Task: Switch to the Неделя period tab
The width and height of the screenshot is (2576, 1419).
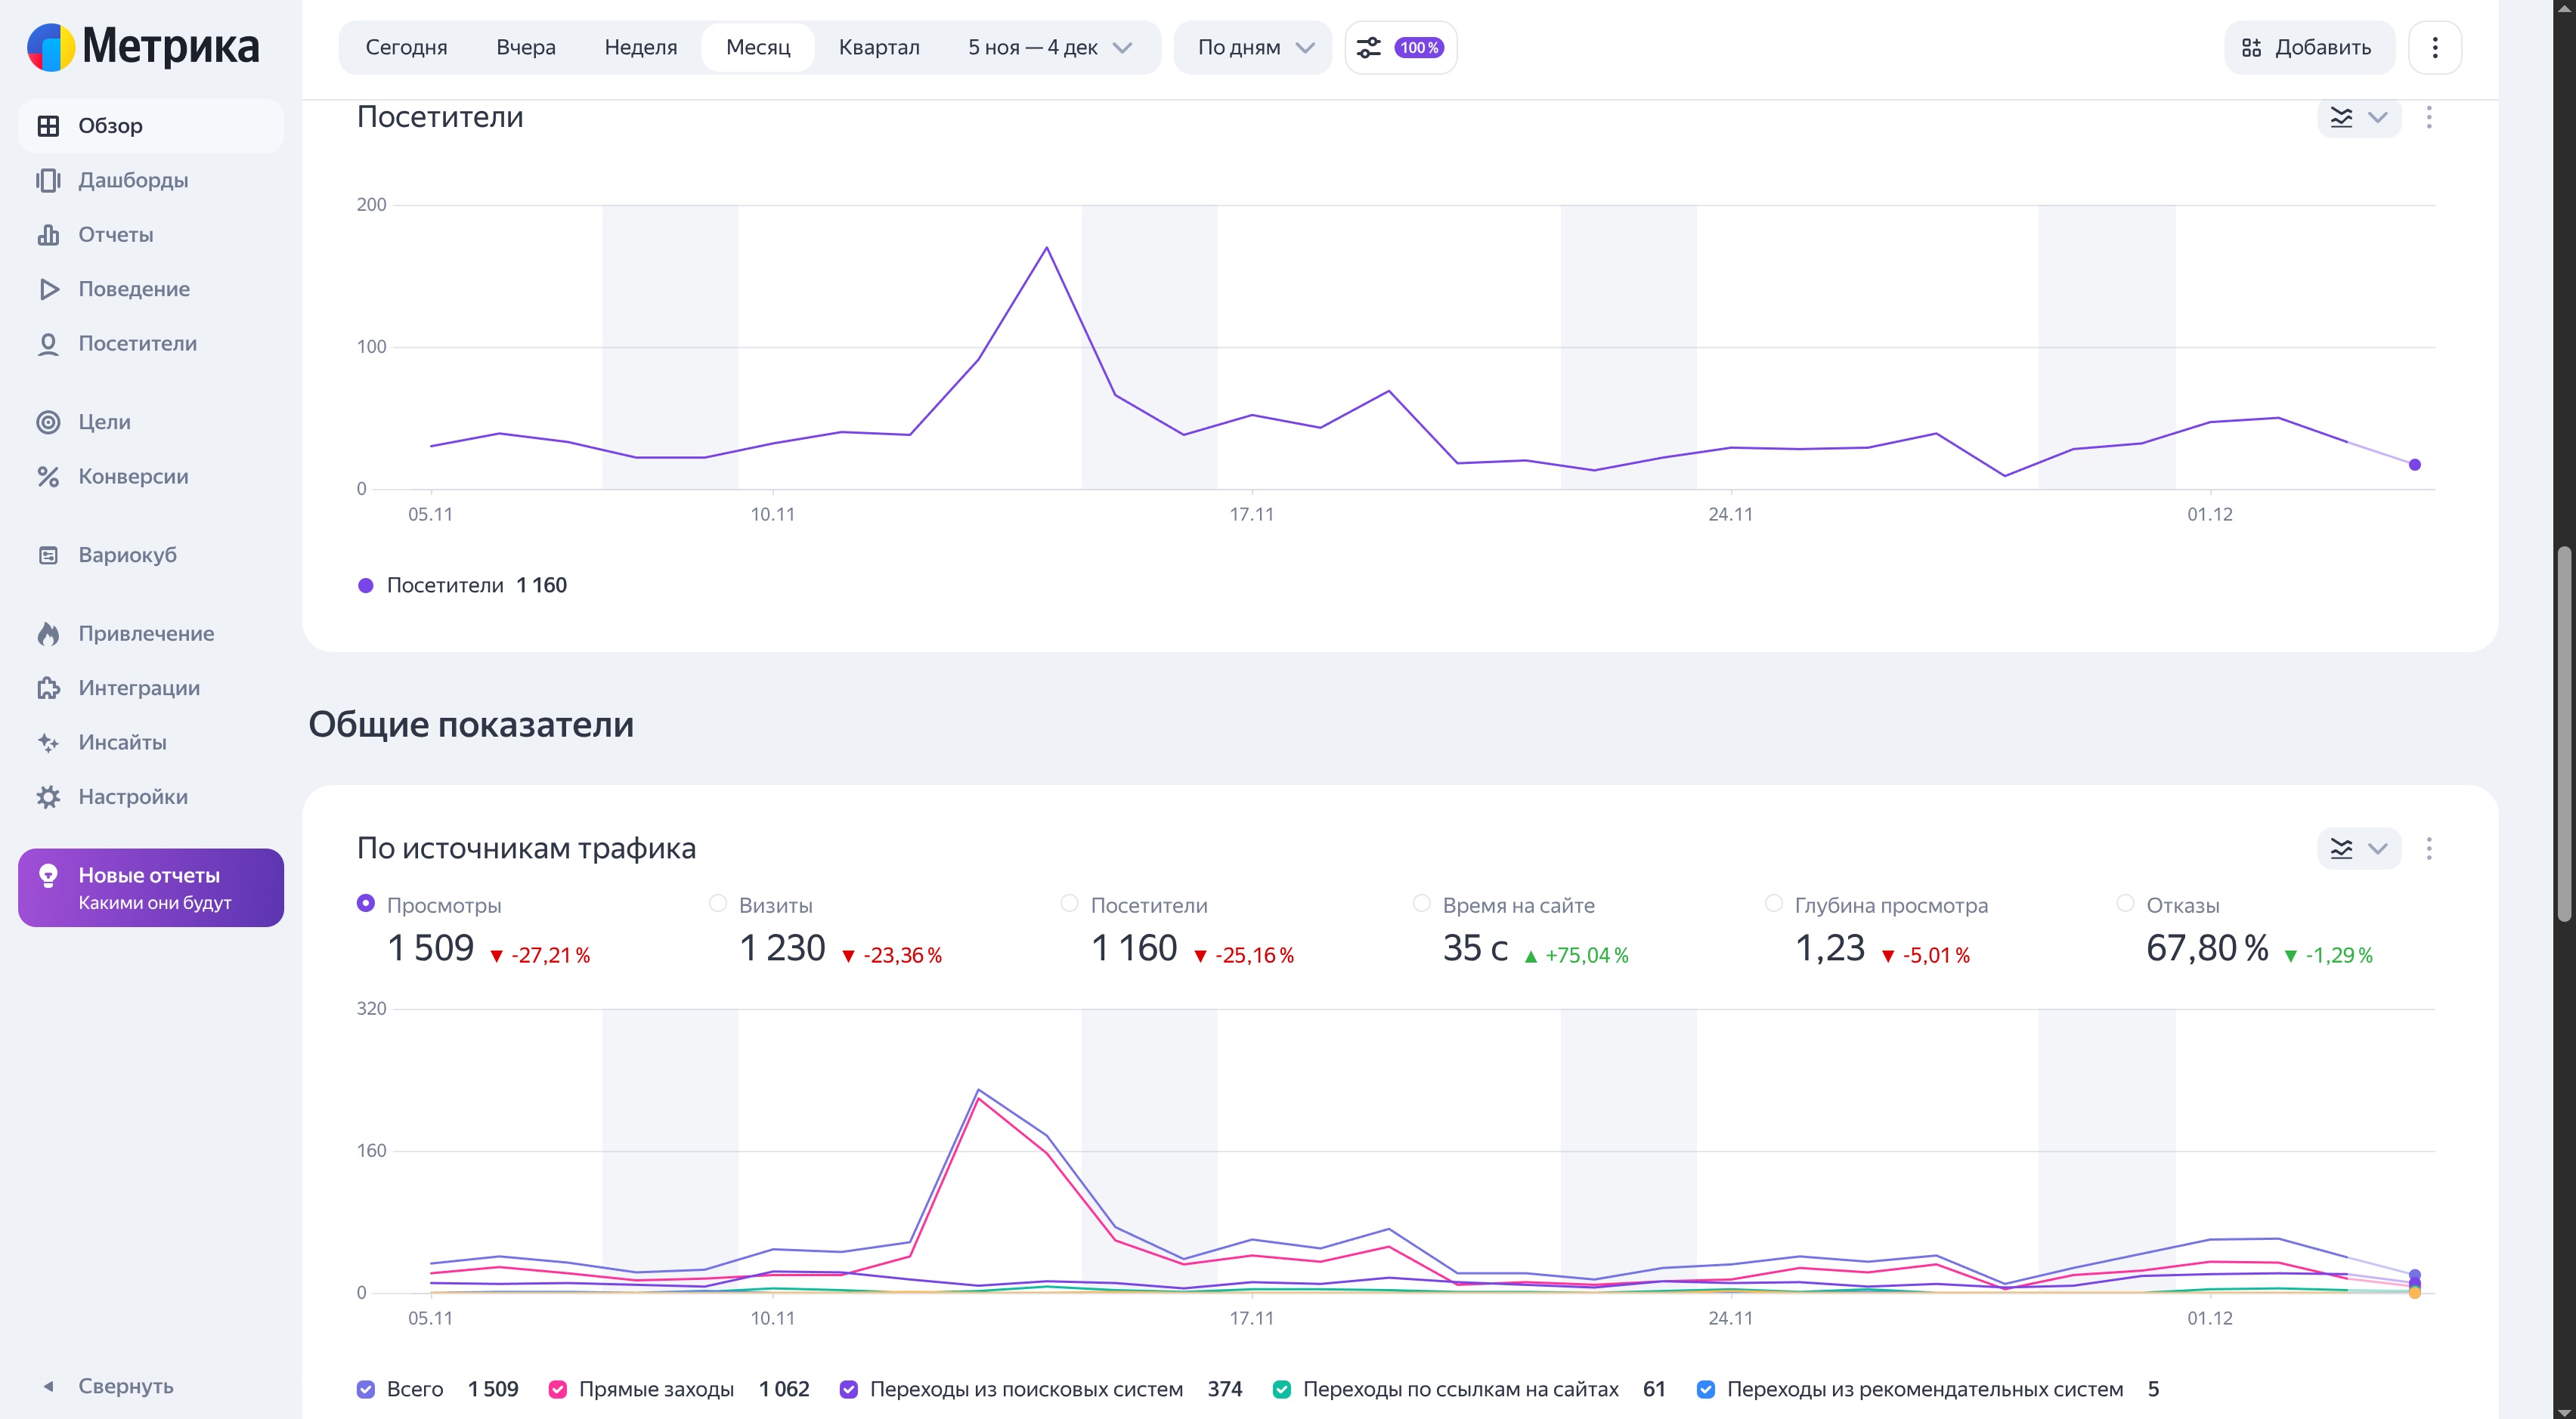Action: (x=640, y=47)
